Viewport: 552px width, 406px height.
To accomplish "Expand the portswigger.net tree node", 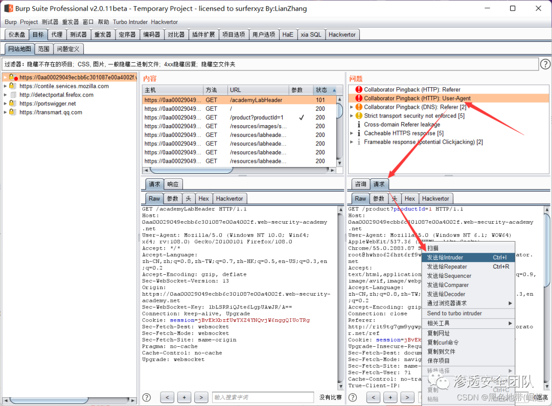I will pos(5,104).
